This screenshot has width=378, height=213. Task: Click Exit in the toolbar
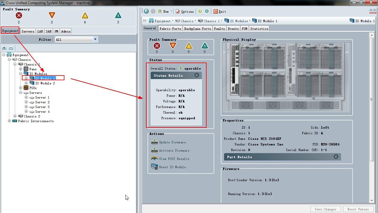pyautogui.click(x=220, y=12)
